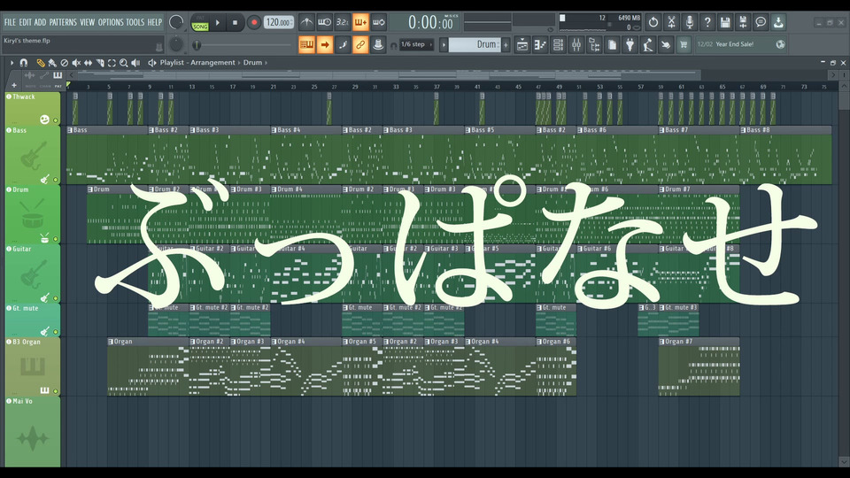Open the PATTERNS menu
This screenshot has height=478, width=850.
point(63,22)
